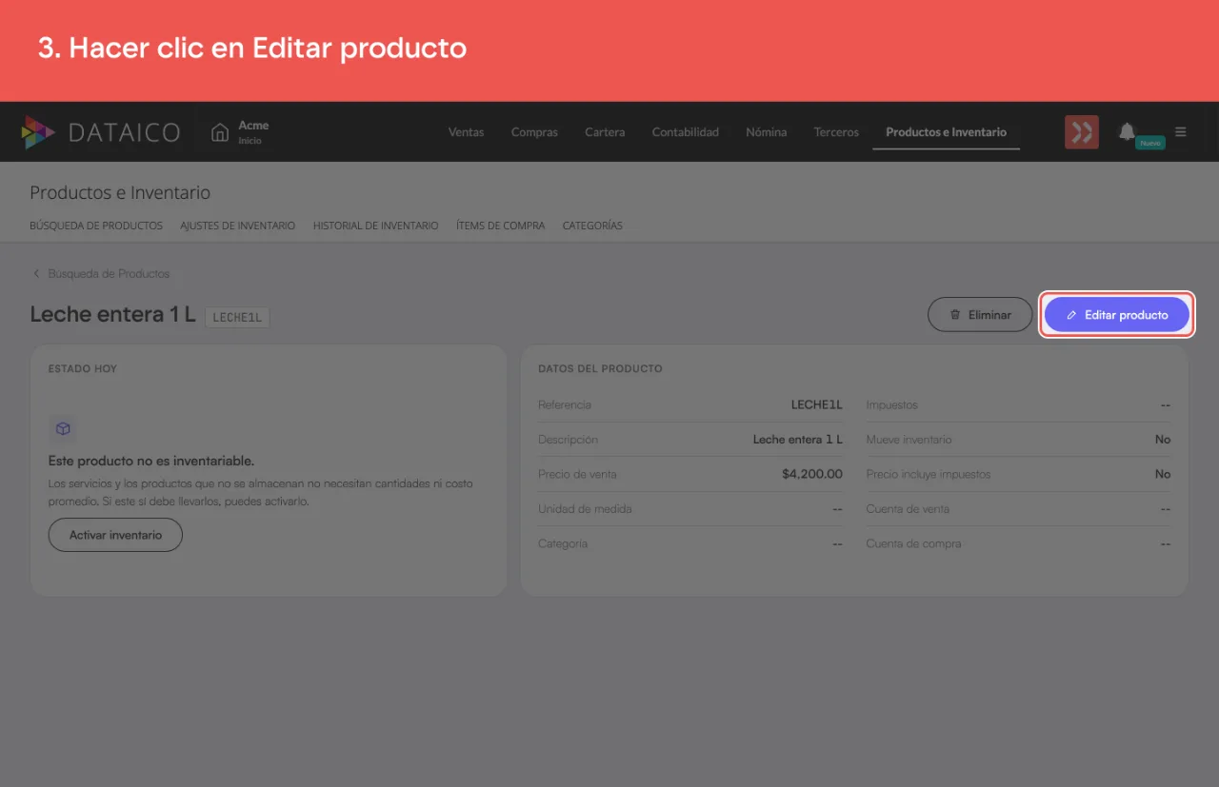The width and height of the screenshot is (1219, 787).
Task: Click Este producto no es inventariable text
Action: tap(151, 461)
